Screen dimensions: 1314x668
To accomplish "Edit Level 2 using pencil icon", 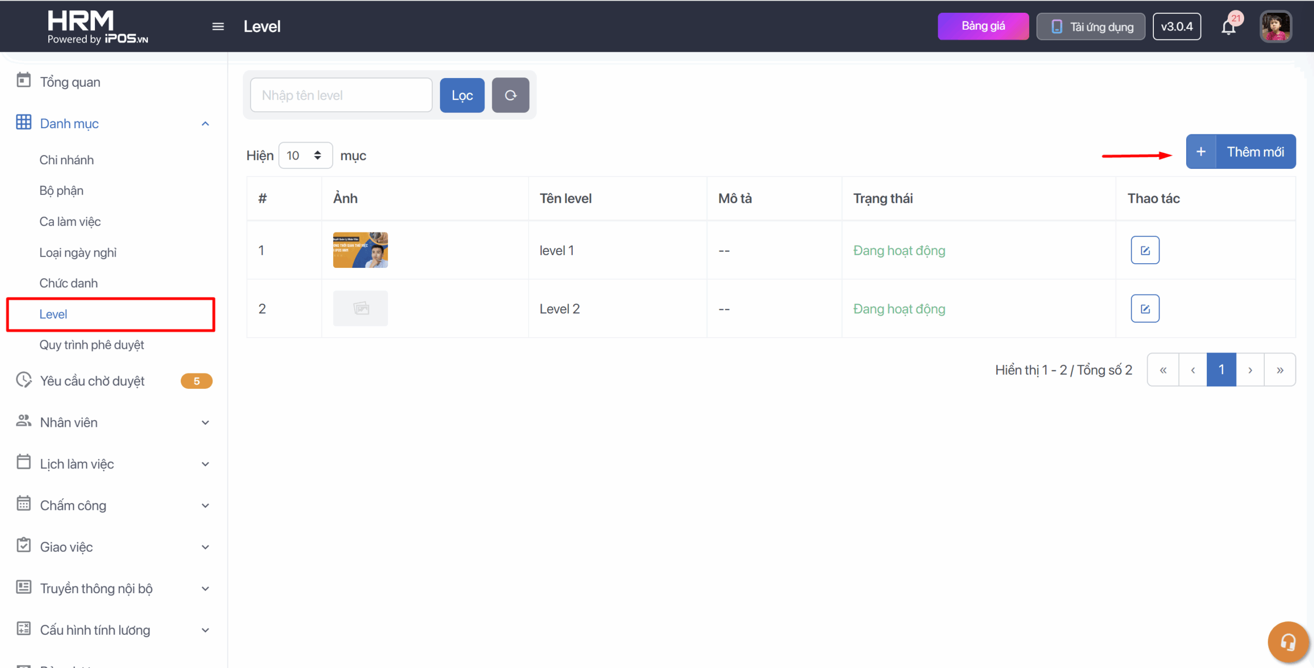I will pos(1145,309).
